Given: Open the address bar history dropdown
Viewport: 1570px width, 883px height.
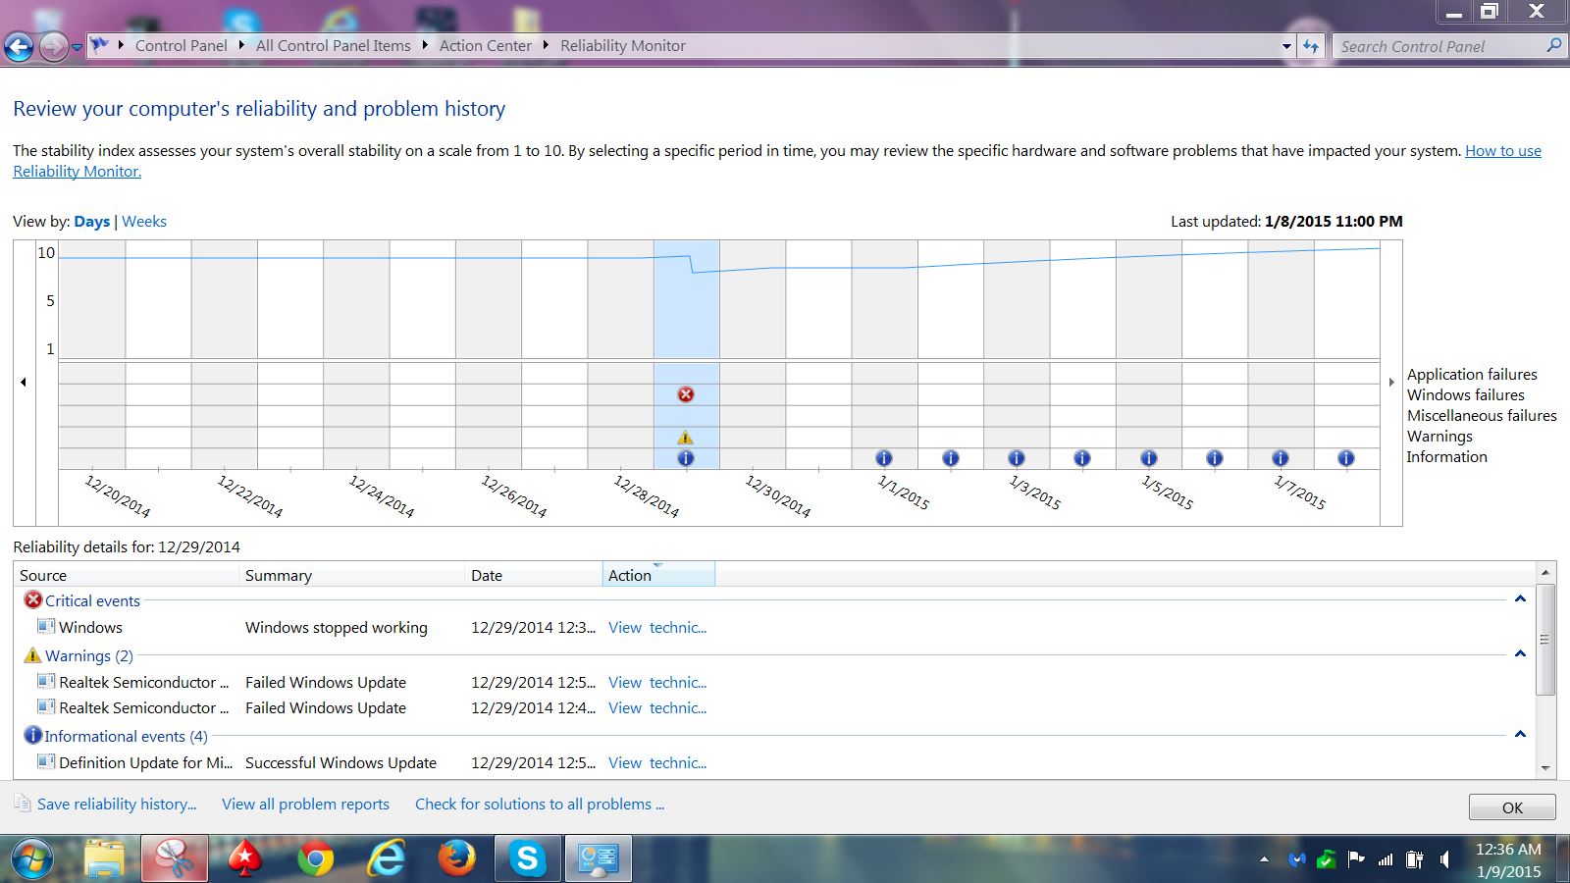Looking at the screenshot, I should 1286,46.
